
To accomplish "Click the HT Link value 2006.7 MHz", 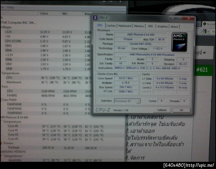I will [126, 92].
